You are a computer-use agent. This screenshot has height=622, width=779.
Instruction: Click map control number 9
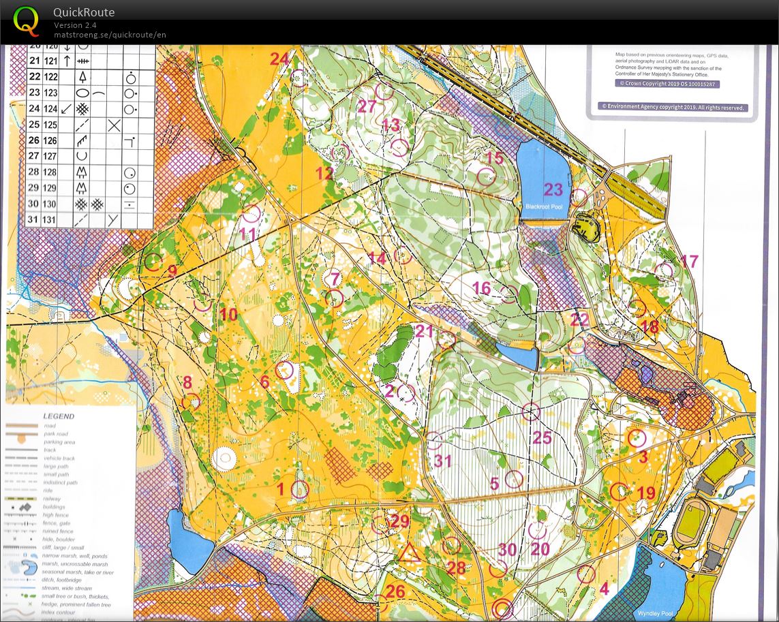pyautogui.click(x=172, y=270)
